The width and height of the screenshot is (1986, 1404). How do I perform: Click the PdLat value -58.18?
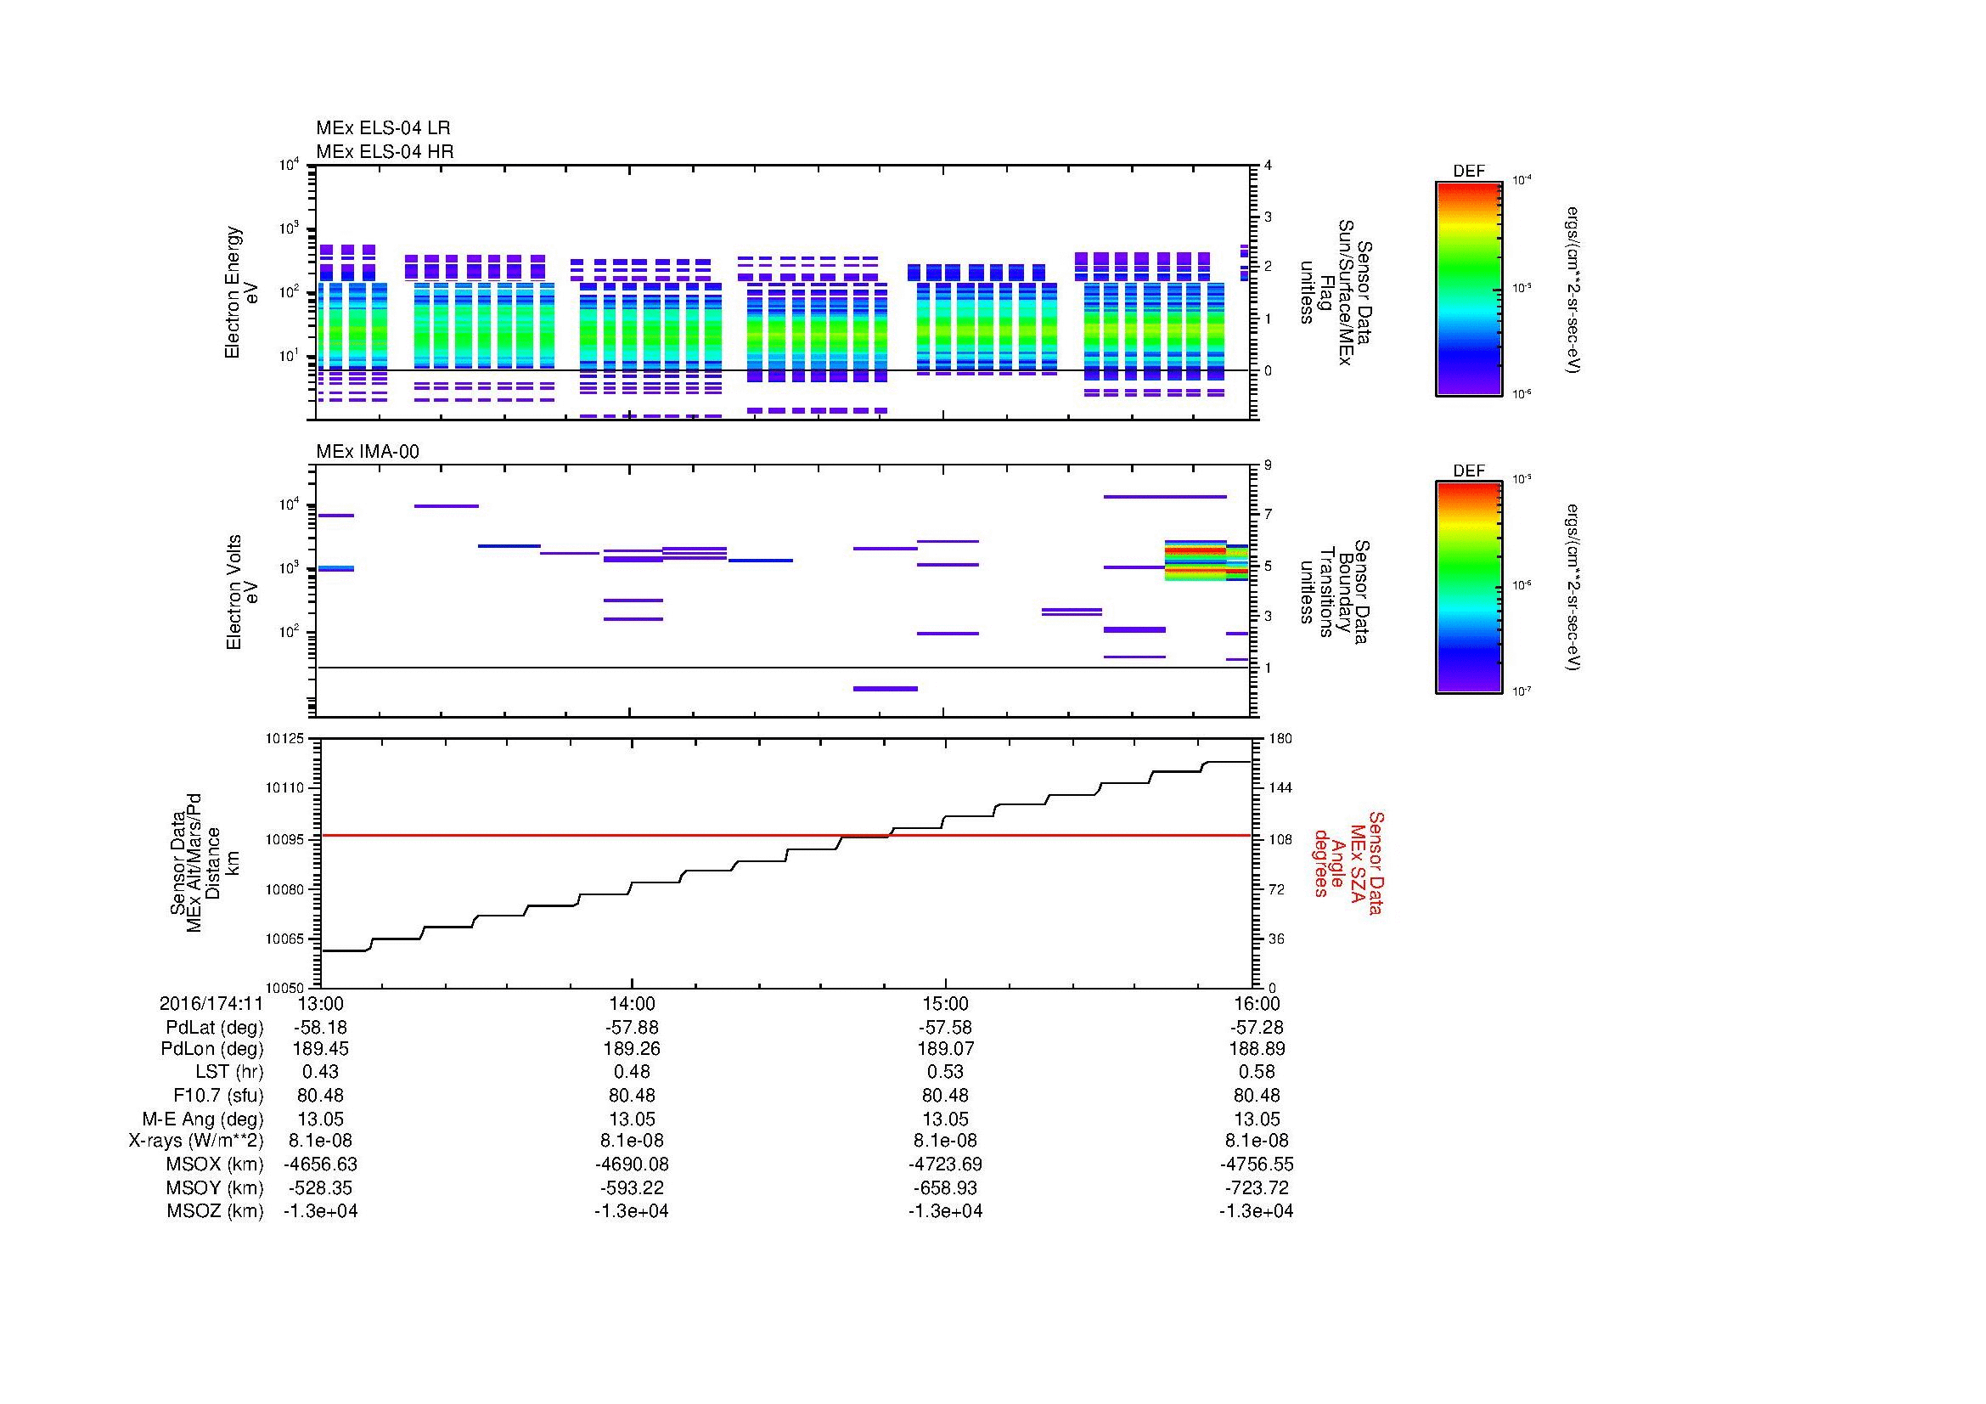[320, 1028]
